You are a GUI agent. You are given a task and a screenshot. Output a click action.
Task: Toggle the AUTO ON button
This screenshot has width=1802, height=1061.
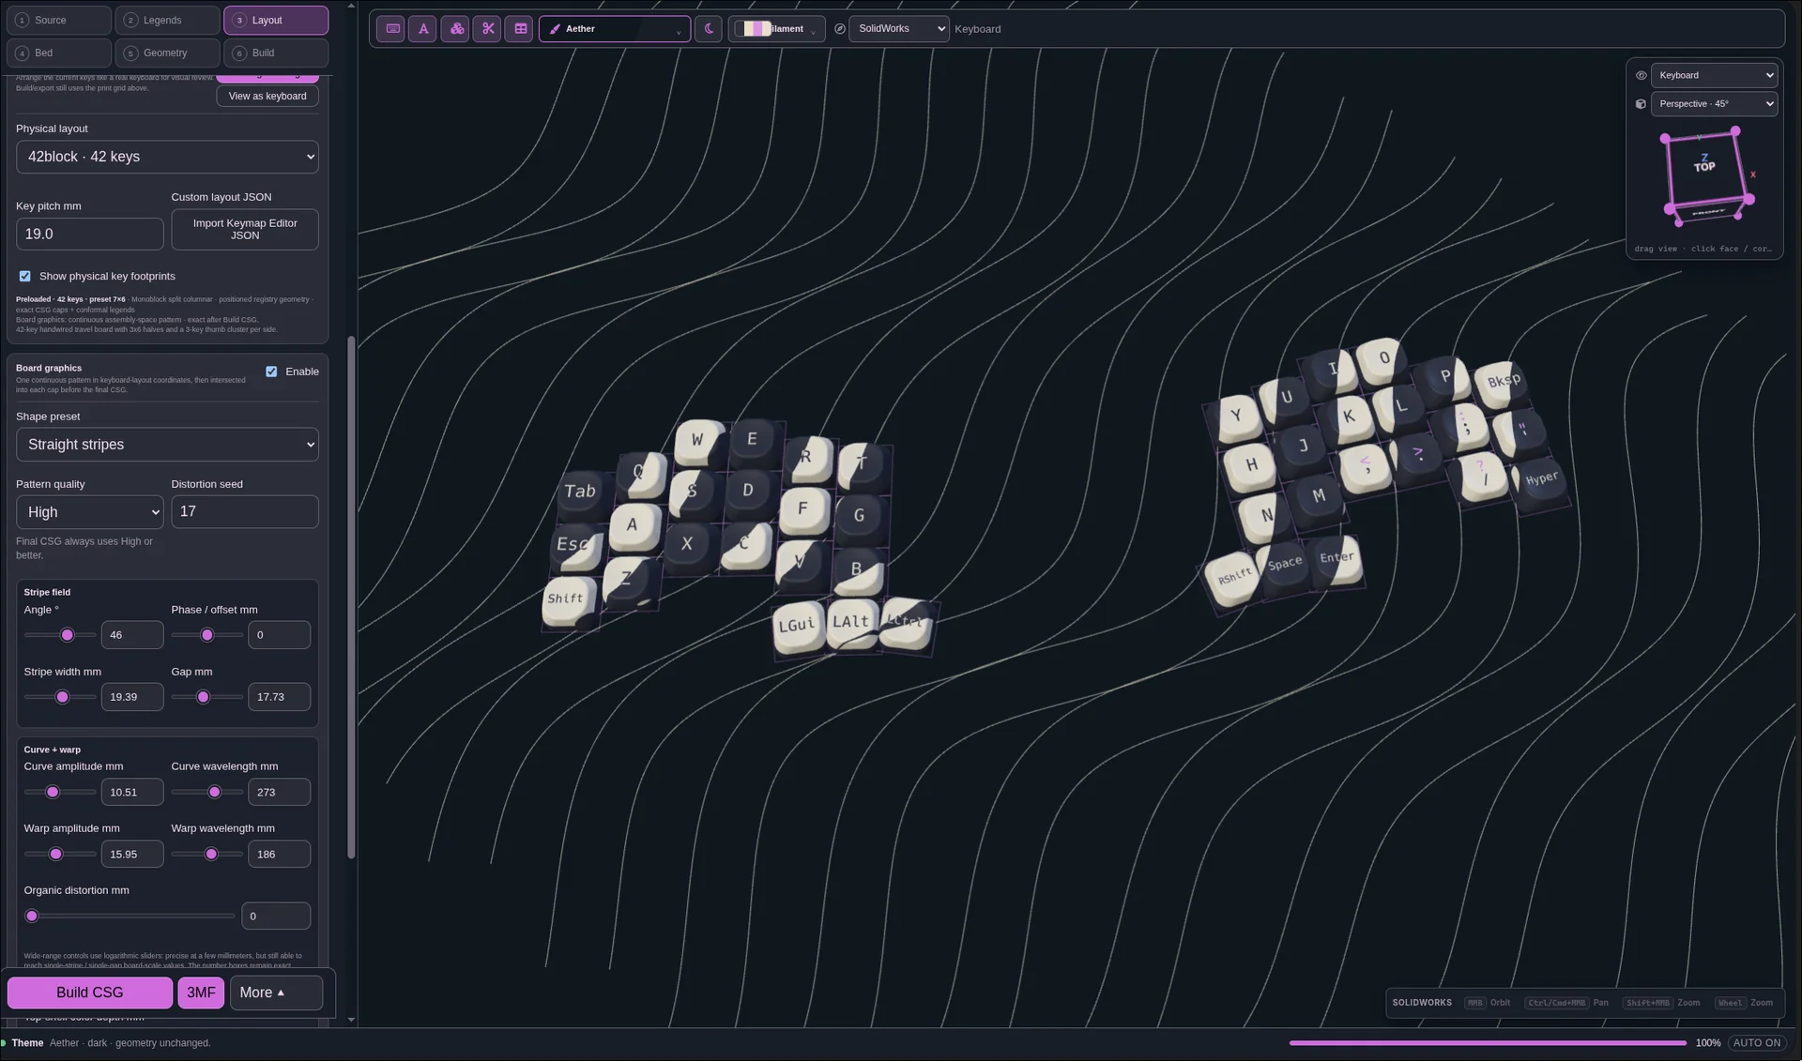tap(1757, 1043)
